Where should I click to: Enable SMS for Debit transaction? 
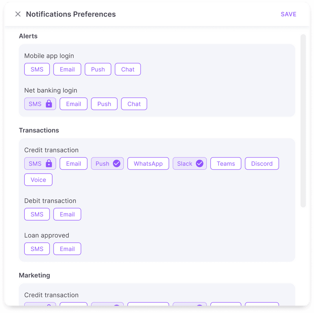click(x=37, y=214)
